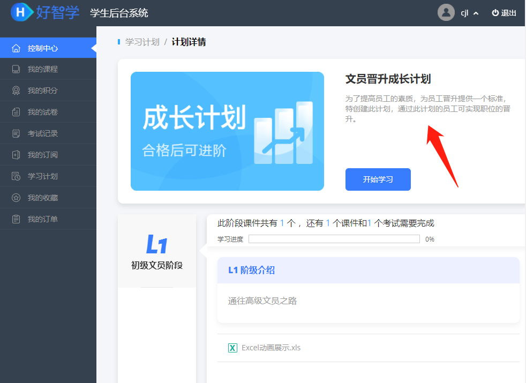Click the 学习计划 breadcrumb link

point(142,42)
